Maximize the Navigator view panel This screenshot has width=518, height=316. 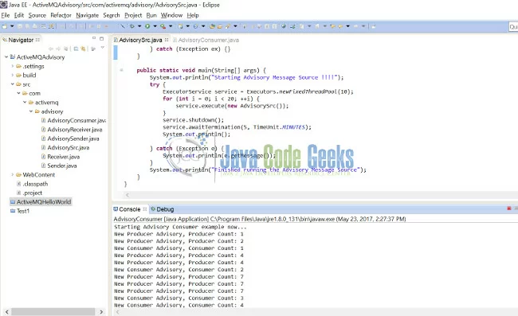[x=101, y=38]
